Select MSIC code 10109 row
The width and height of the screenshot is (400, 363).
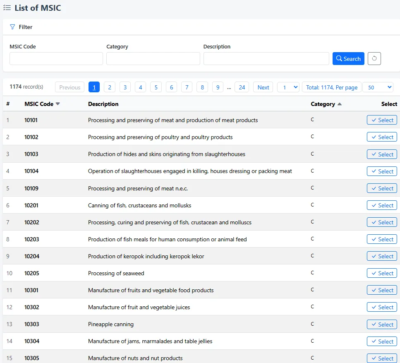(382, 188)
